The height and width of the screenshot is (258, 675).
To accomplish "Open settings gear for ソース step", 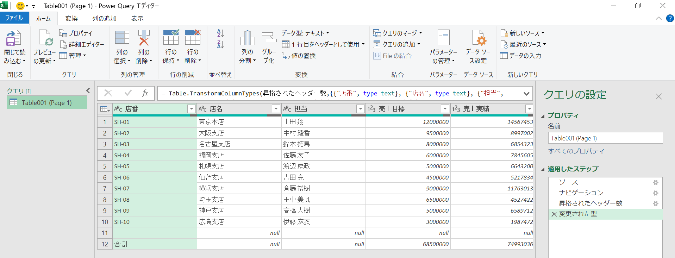I will [655, 182].
